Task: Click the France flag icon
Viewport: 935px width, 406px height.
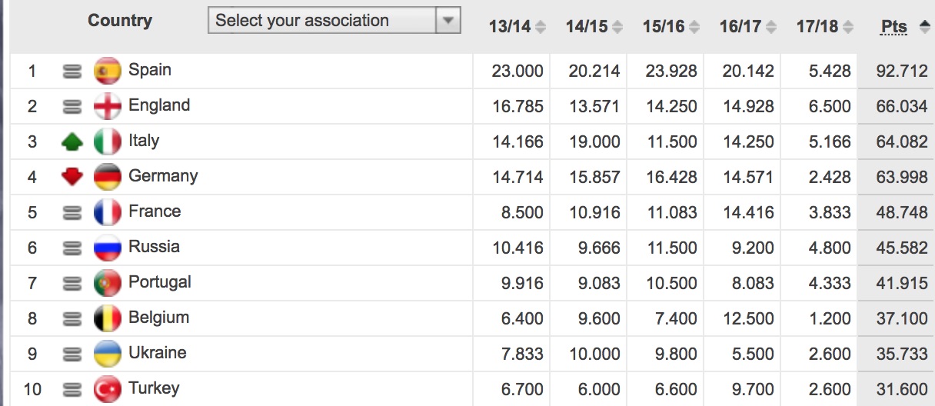Action: coord(108,213)
